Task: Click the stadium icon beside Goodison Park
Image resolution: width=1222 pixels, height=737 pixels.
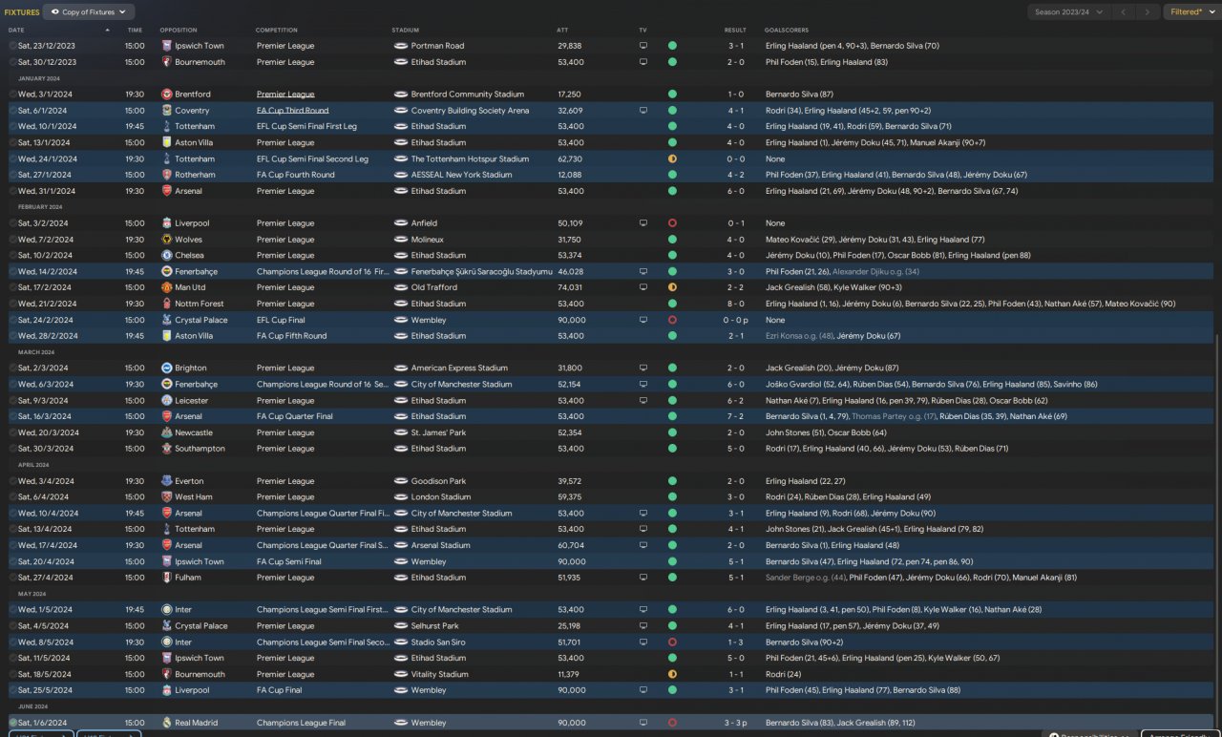Action: pyautogui.click(x=400, y=481)
